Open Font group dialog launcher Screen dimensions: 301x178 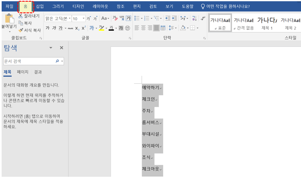pyautogui.click(x=130, y=38)
